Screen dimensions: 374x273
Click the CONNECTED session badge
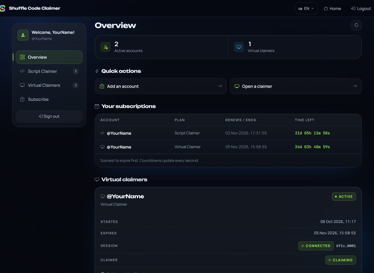pyautogui.click(x=316, y=246)
